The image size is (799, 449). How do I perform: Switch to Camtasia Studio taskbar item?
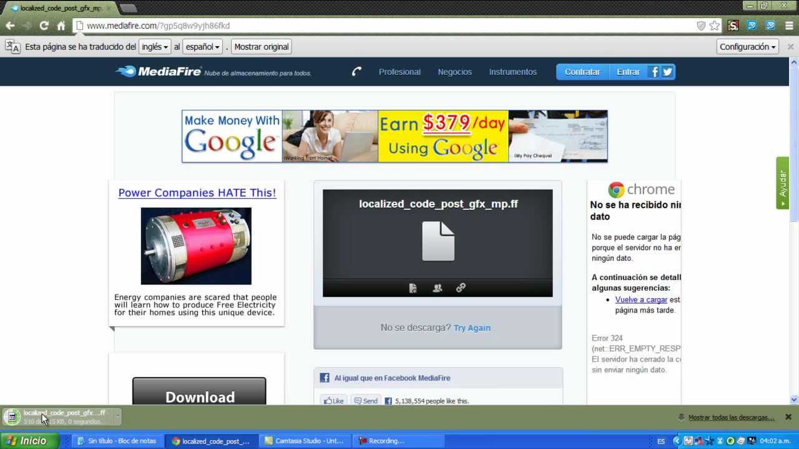pyautogui.click(x=305, y=441)
